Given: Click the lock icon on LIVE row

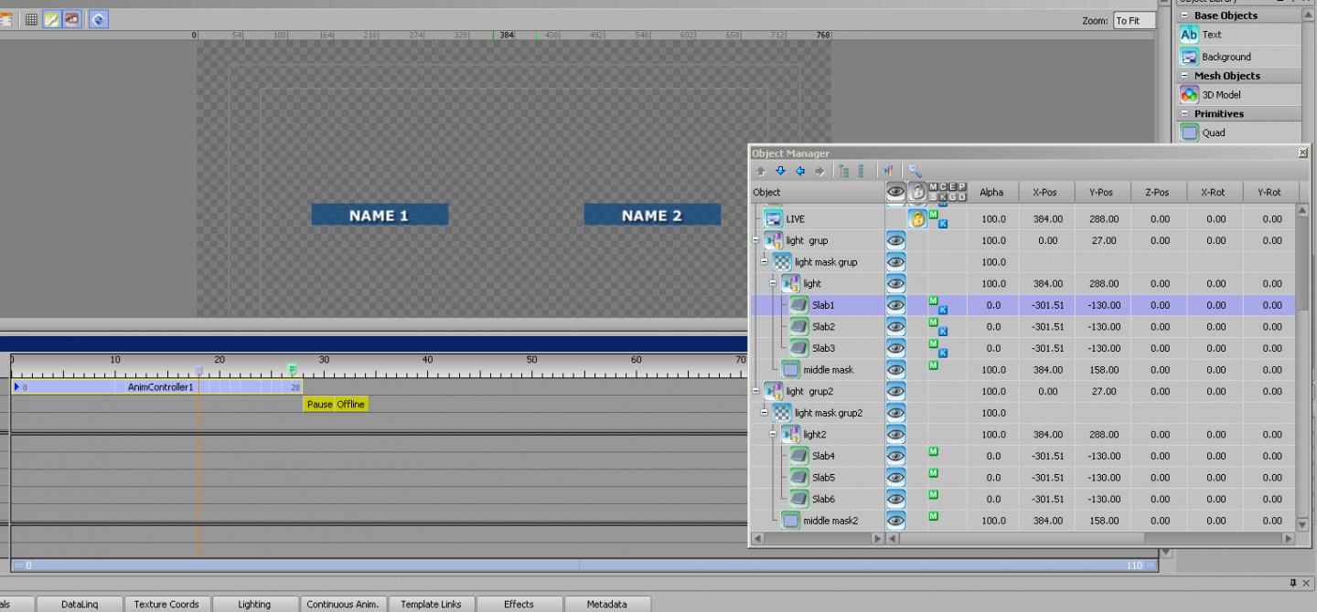Looking at the screenshot, I should (x=917, y=219).
